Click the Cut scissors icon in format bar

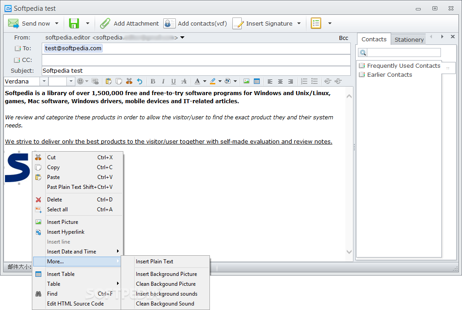(129, 81)
